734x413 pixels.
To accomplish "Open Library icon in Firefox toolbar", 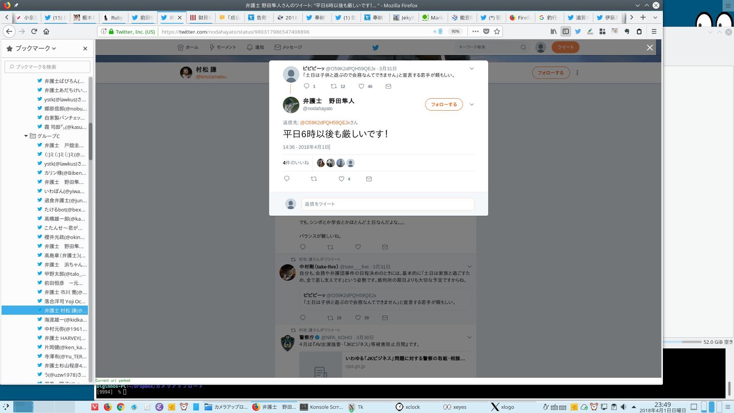I will tap(554, 31).
